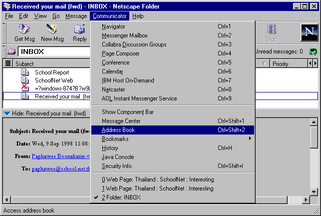Minimize the Netscape Folder window
Screen dimensions: 321x216
(296, 6)
